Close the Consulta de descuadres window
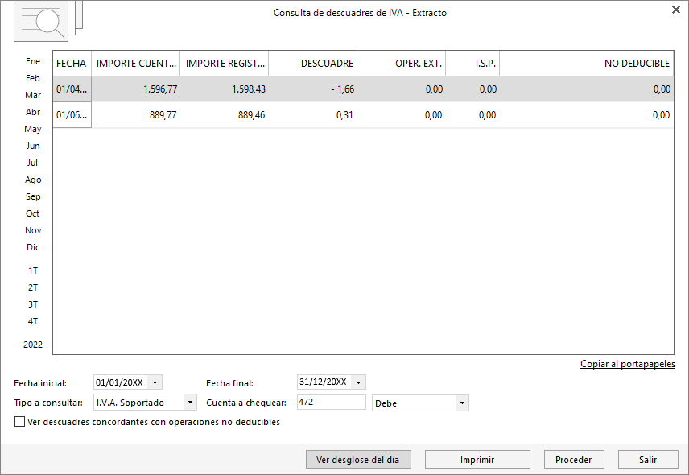The width and height of the screenshot is (689, 475). click(676, 10)
